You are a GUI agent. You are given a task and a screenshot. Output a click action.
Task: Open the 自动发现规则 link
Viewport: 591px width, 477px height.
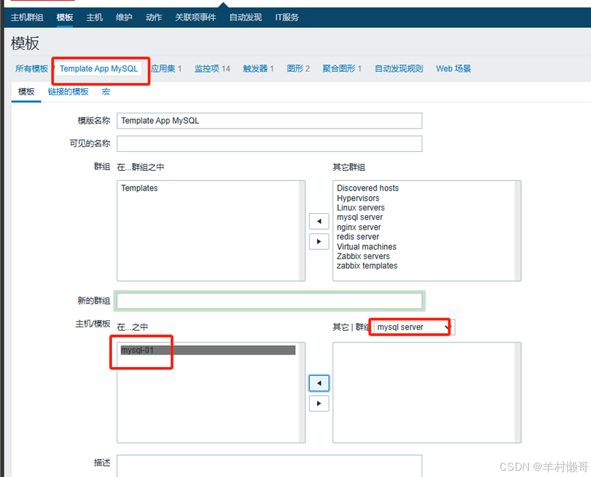pyautogui.click(x=399, y=68)
